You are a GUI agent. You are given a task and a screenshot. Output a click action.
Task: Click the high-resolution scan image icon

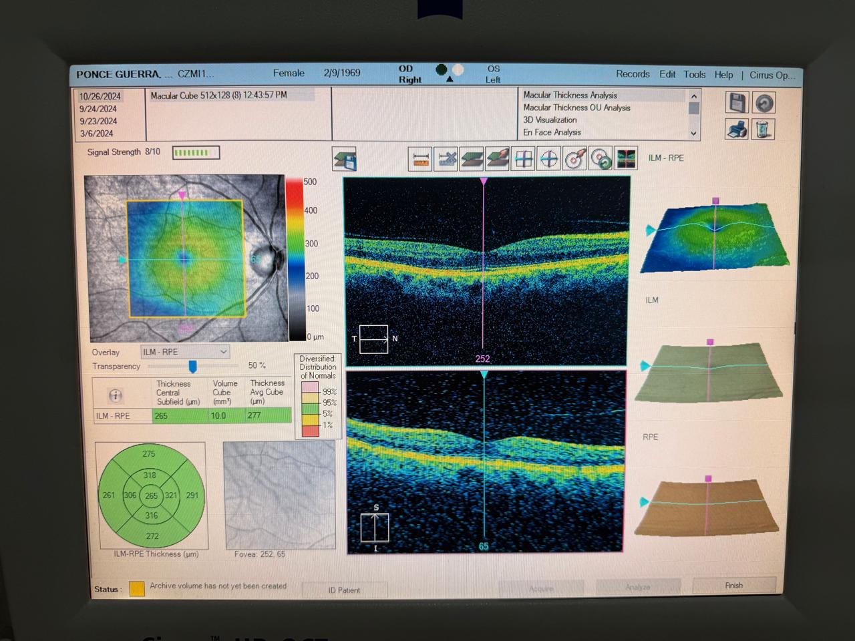[626, 159]
